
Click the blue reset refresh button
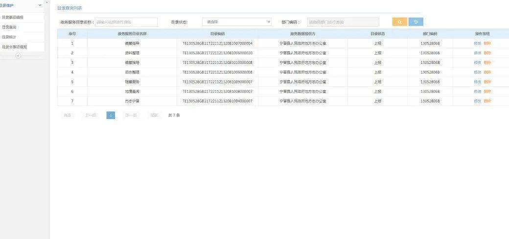coord(416,22)
